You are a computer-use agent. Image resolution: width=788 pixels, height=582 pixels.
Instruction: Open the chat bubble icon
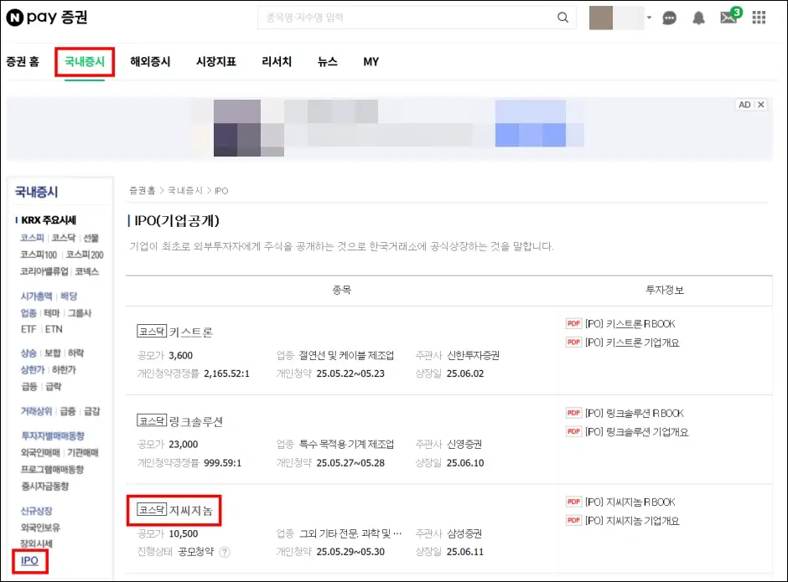coord(670,18)
